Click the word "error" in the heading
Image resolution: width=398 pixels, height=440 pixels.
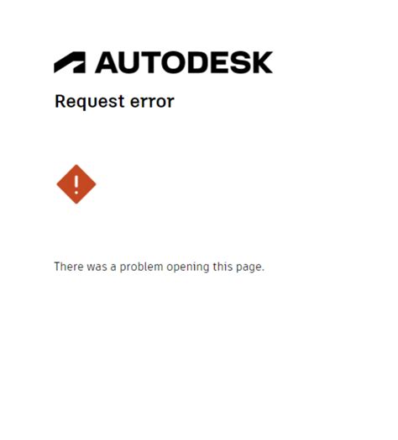[x=152, y=102]
